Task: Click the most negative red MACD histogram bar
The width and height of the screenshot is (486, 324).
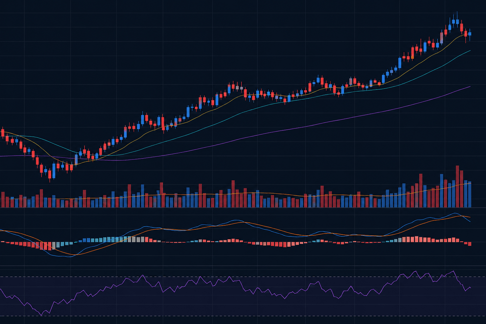Action: click(50, 246)
